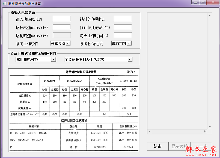Viewport: 220px width, 158px height.
Task: Click the 每天工作时间(h) input field
Action: (x=122, y=35)
